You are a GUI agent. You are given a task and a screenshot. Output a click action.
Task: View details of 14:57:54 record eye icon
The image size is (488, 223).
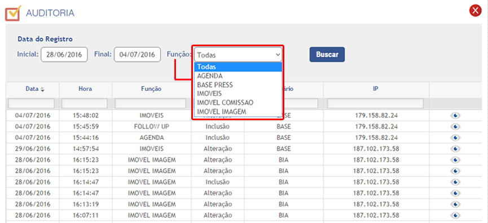pos(455,149)
